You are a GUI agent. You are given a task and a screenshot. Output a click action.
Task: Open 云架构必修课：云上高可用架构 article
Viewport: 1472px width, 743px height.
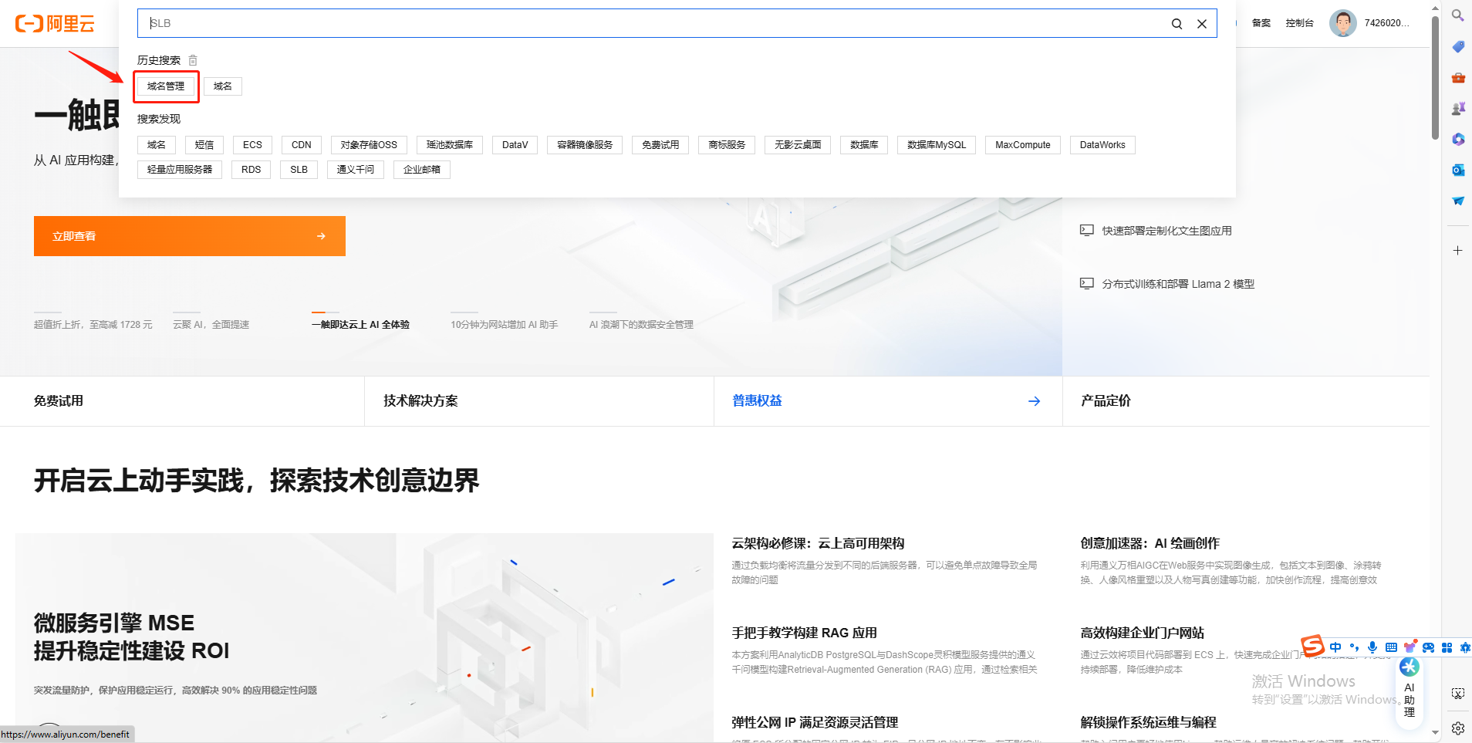[818, 543]
